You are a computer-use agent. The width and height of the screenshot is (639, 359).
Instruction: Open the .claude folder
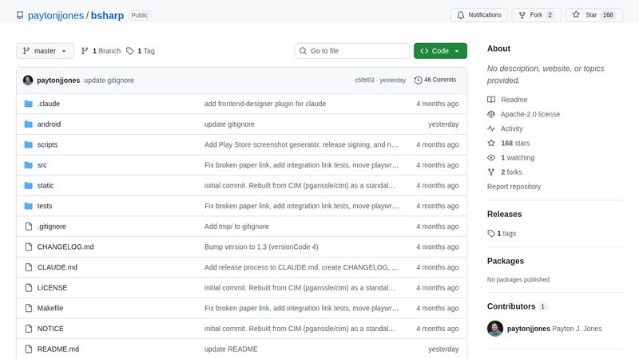pos(49,104)
